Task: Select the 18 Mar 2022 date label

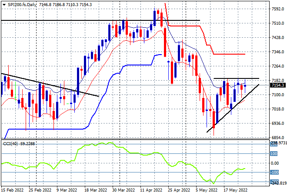Action: (96, 190)
